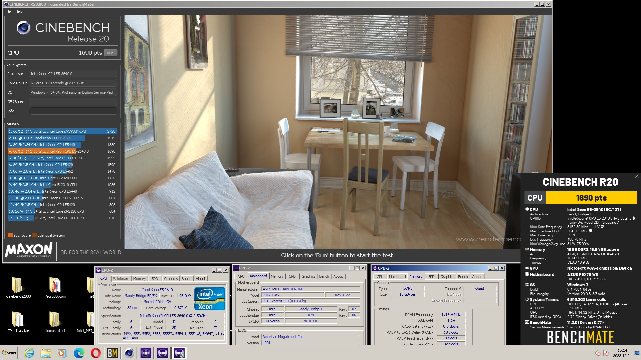The image size is (641, 360).
Task: Click the orange Your Score legend swatch
Action: point(10,235)
